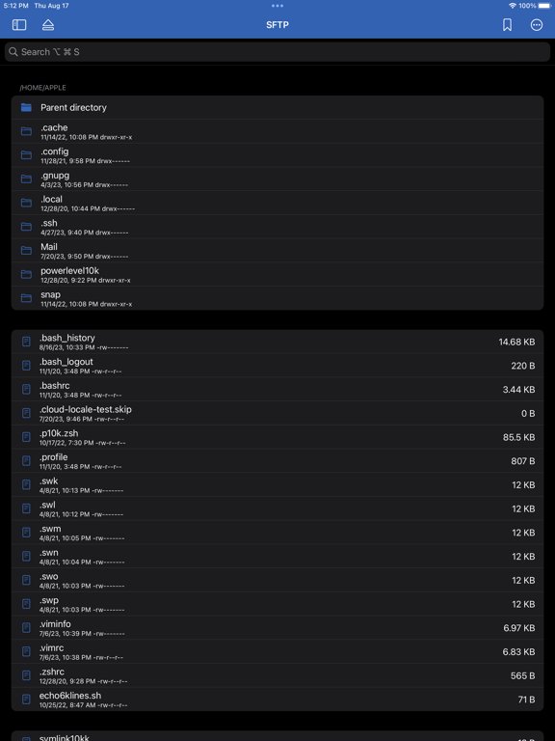Focus the Search field
This screenshot has width=555, height=741.
coord(277,52)
